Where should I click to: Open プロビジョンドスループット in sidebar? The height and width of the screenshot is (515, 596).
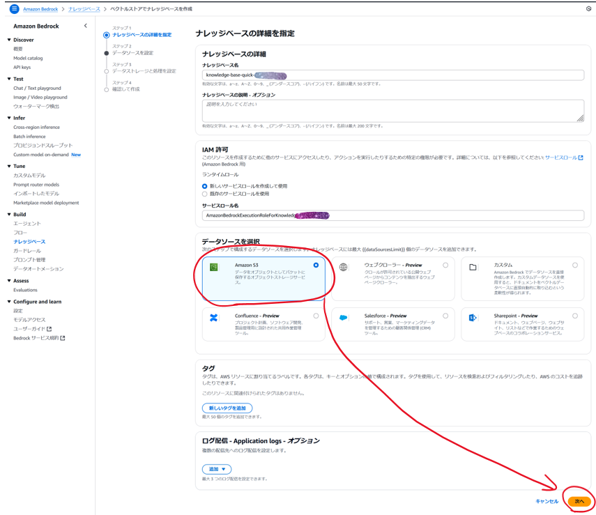pos(43,146)
